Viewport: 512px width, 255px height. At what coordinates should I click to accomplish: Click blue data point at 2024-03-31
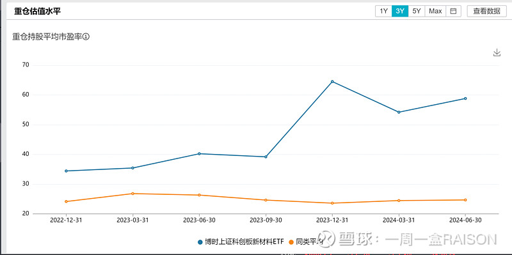[x=399, y=112]
